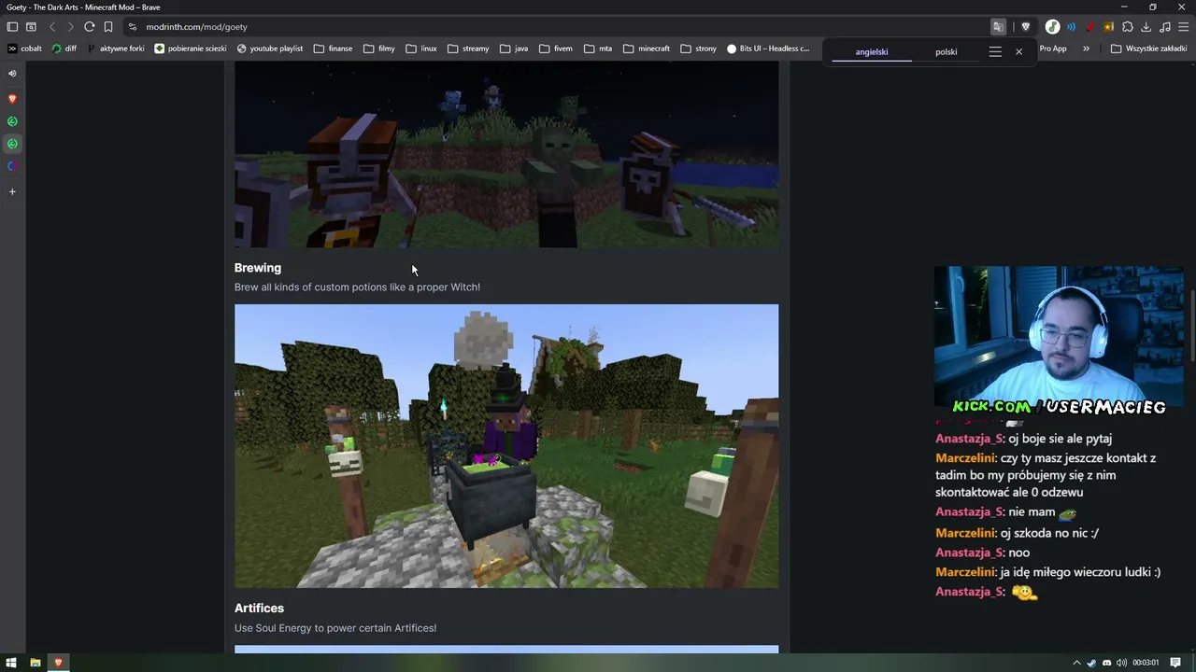Expand the streamy bookmark folder
The image size is (1196, 672).
coord(468,49)
